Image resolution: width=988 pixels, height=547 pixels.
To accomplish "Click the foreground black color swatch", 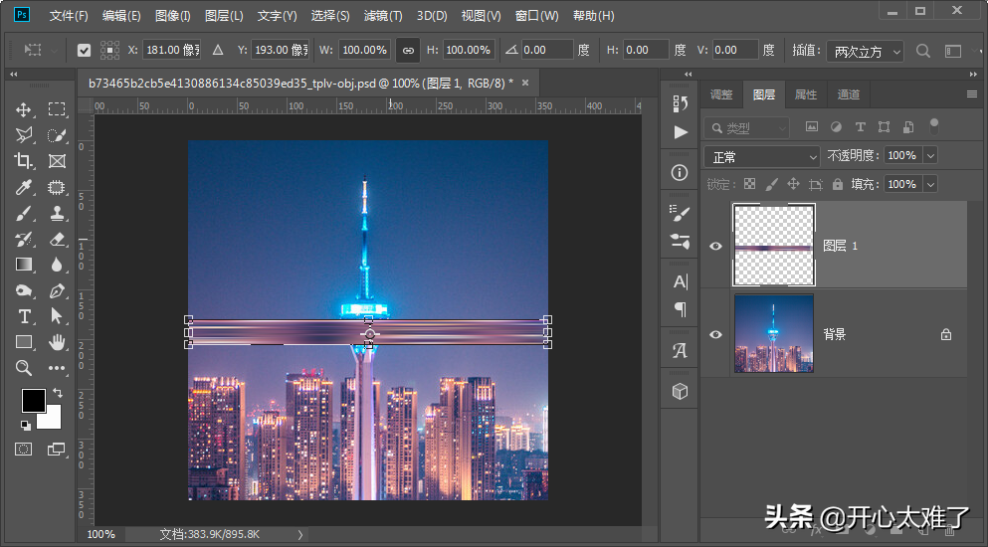I will (x=33, y=401).
